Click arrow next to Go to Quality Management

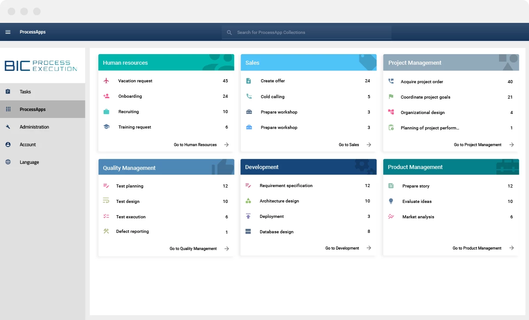click(x=227, y=248)
